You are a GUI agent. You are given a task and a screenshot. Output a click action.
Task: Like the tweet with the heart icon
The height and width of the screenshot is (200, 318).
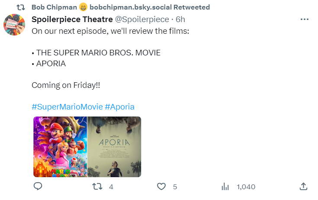(x=161, y=187)
